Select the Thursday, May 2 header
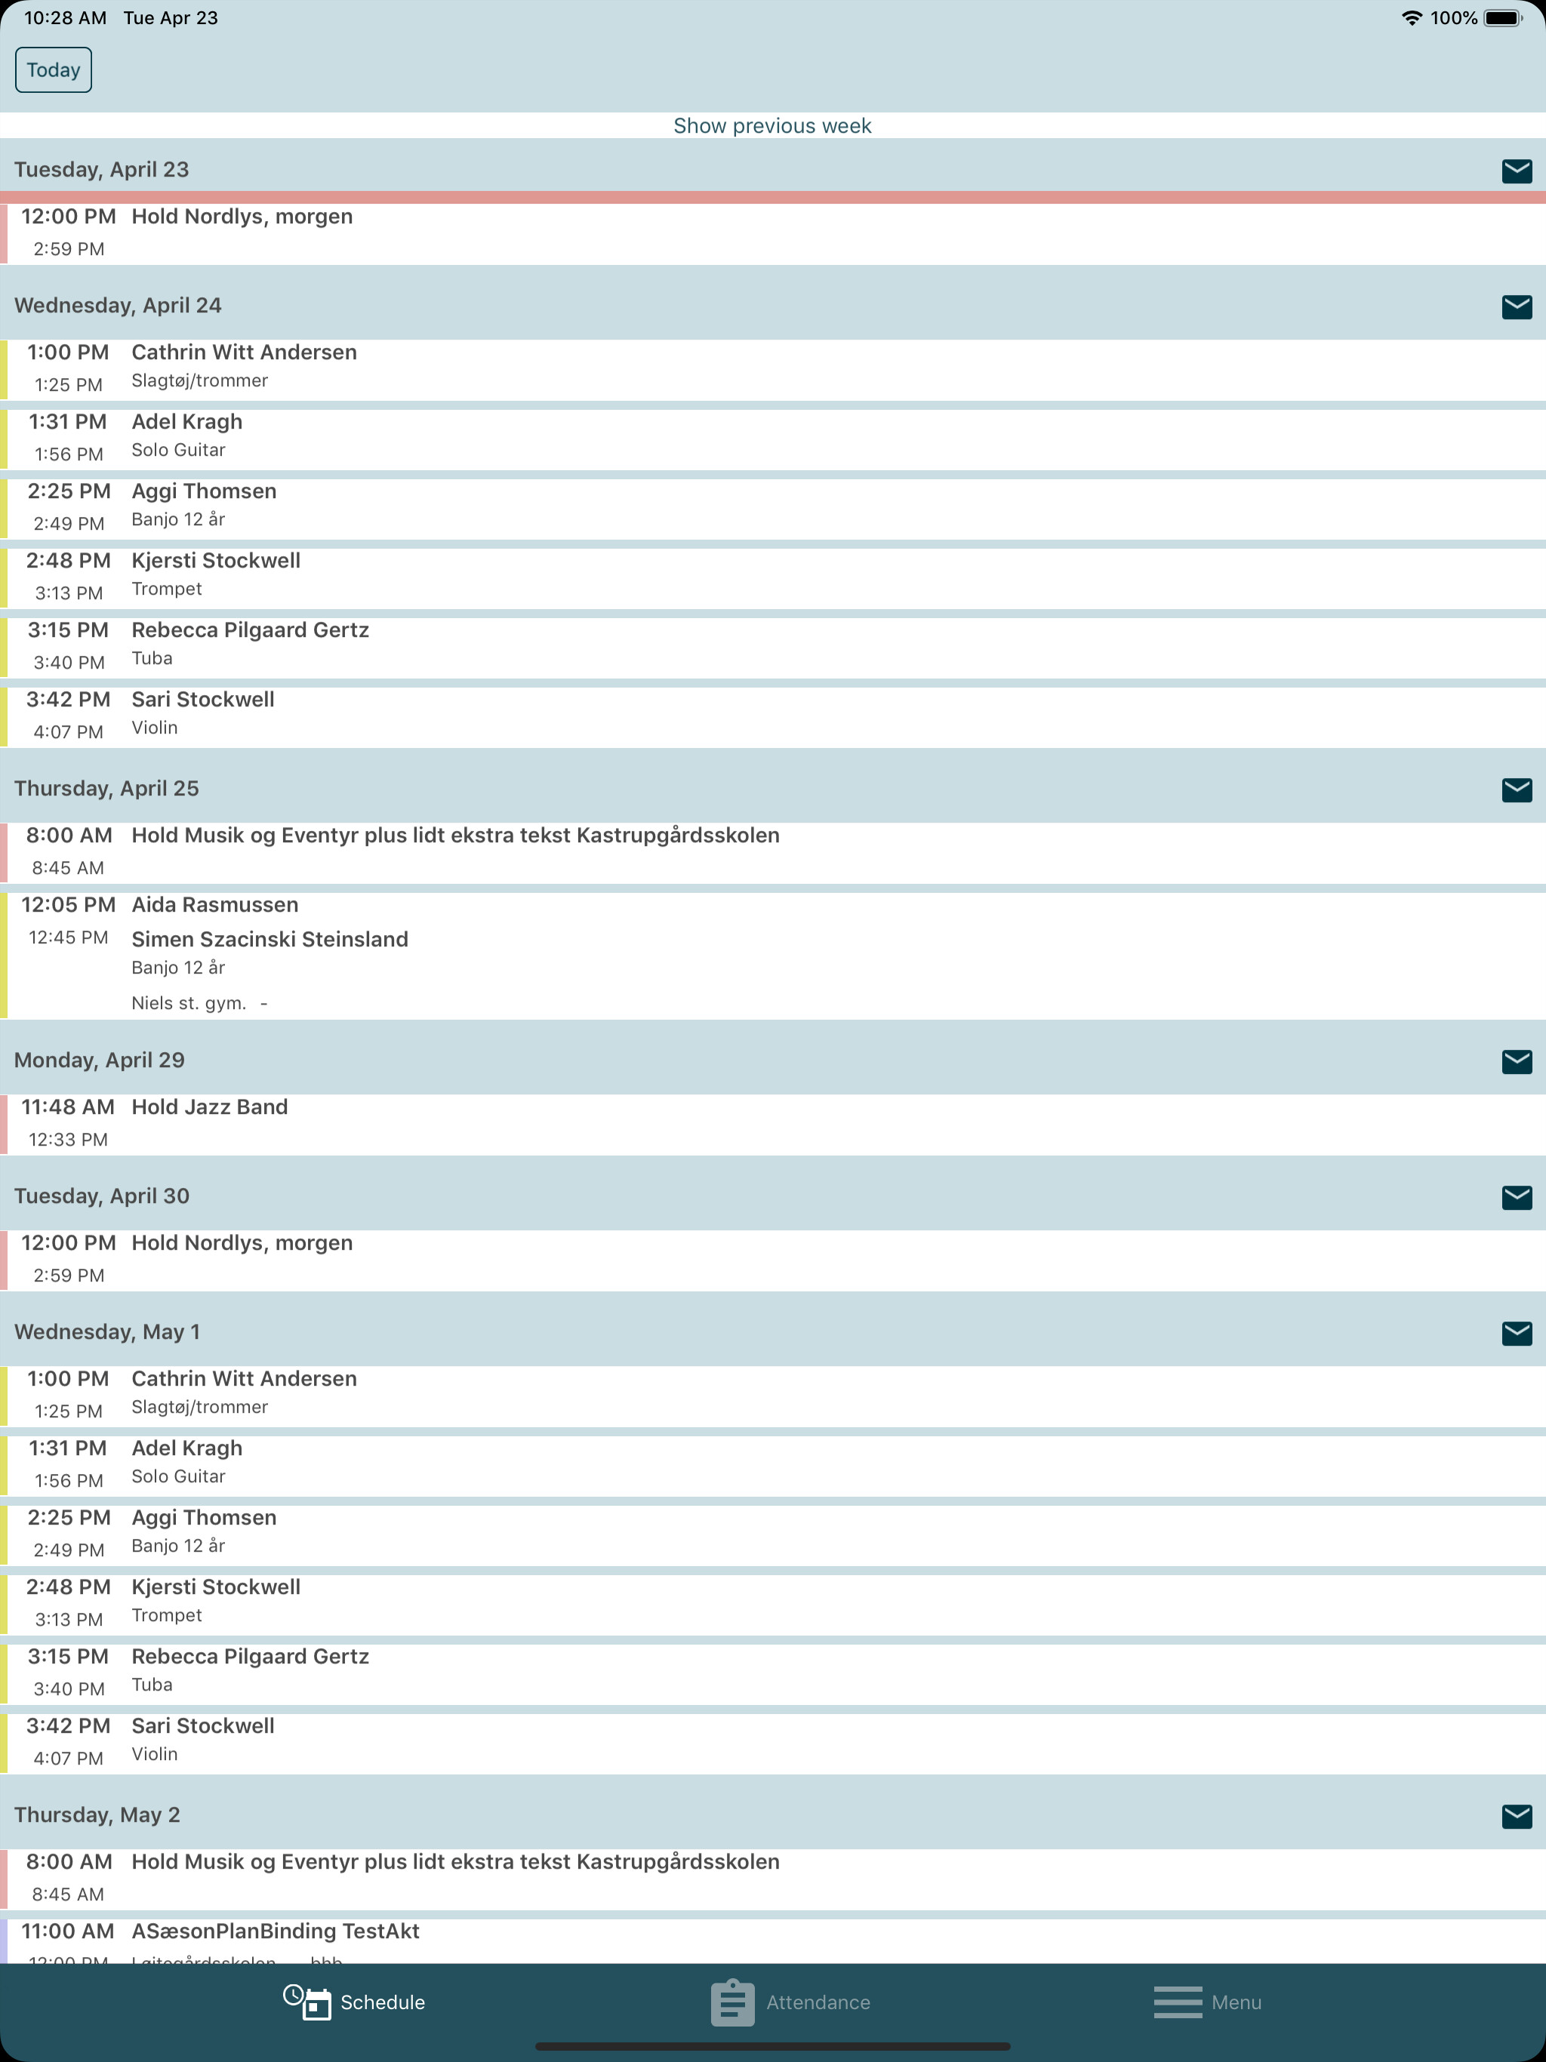This screenshot has height=2062, width=1546. [97, 1815]
